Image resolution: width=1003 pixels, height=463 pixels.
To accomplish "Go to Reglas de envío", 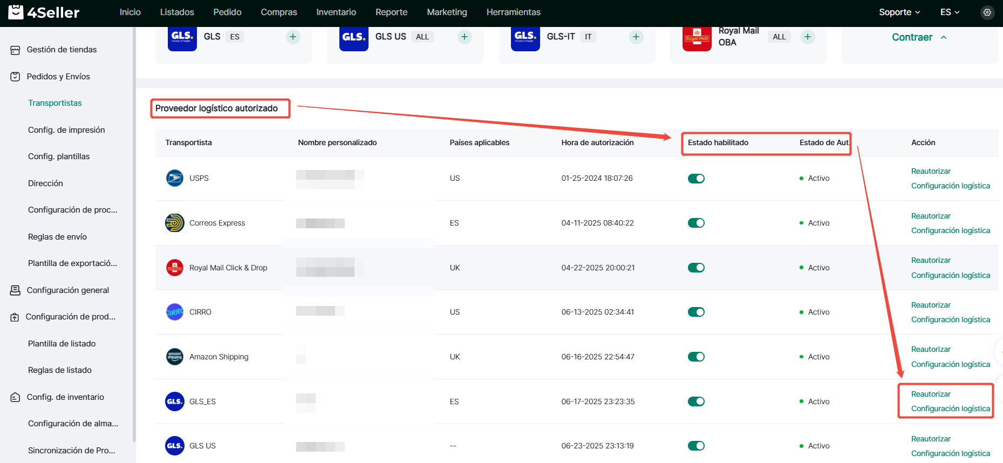I will coord(57,237).
